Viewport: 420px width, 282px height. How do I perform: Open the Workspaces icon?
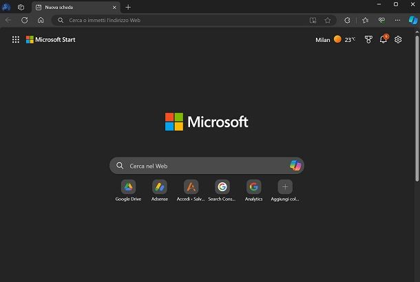pos(21,8)
